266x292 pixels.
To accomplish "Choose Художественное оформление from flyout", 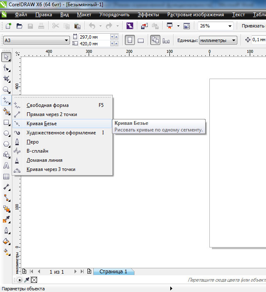I will pos(62,133).
